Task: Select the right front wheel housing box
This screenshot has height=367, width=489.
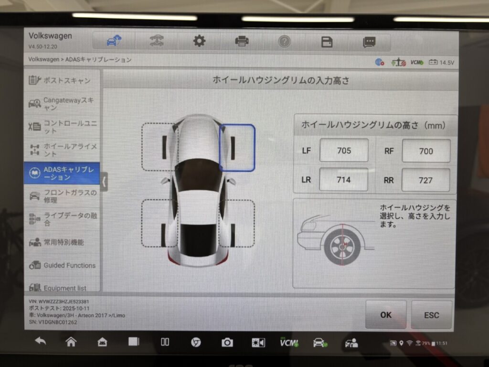Action: pos(237,148)
